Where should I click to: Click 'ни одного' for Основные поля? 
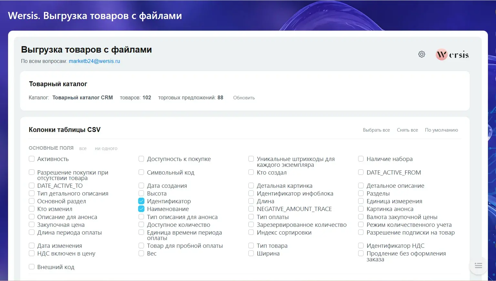[x=106, y=148]
